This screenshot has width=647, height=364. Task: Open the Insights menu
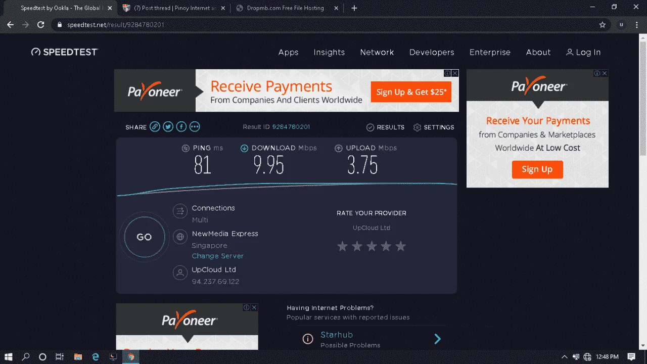pyautogui.click(x=329, y=52)
